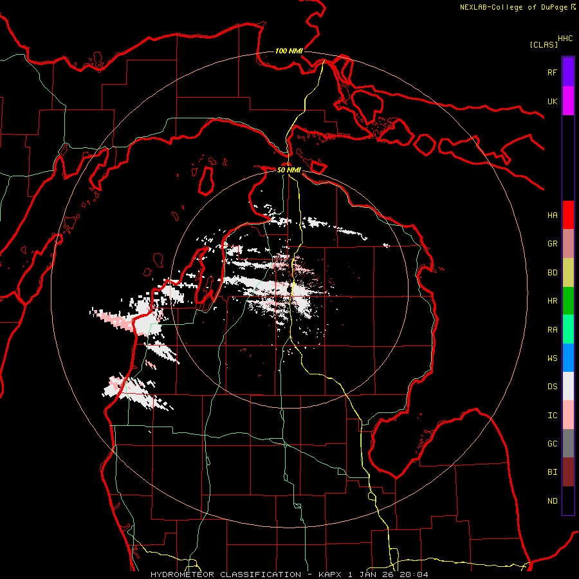The height and width of the screenshot is (579, 579).
Task: Click the HR green legend swatch
Action: pyautogui.click(x=568, y=301)
